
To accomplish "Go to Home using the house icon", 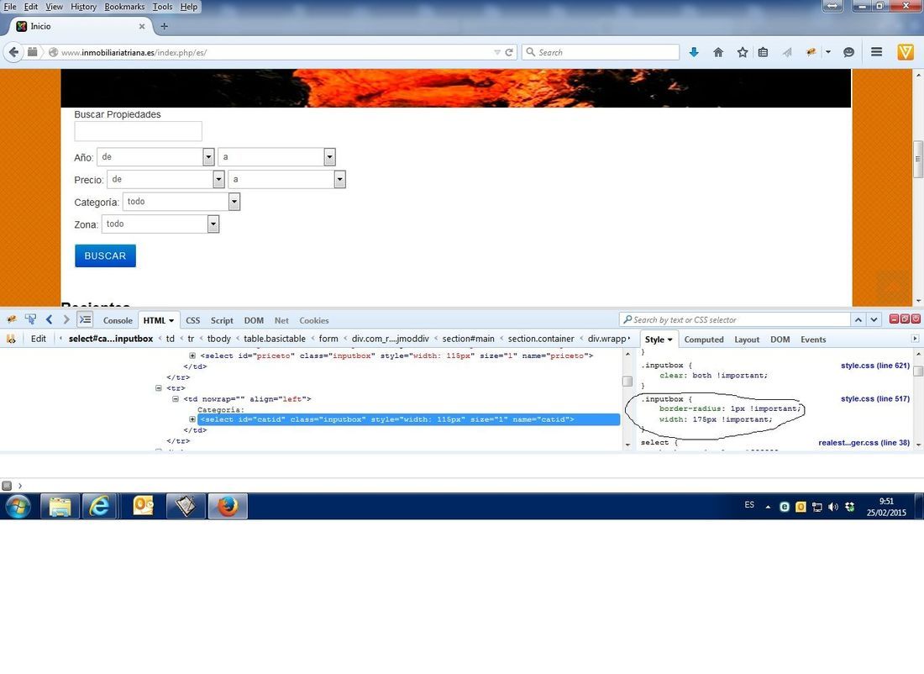I will (717, 52).
